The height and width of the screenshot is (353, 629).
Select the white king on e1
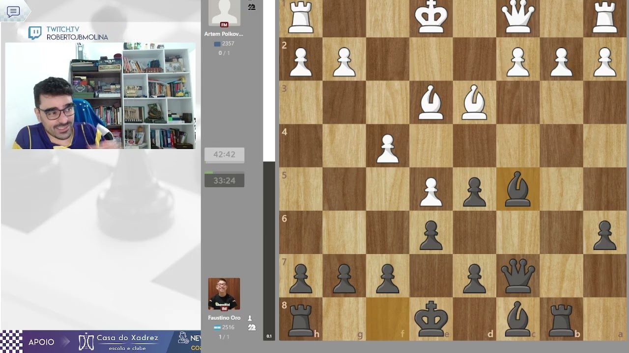pos(431,17)
